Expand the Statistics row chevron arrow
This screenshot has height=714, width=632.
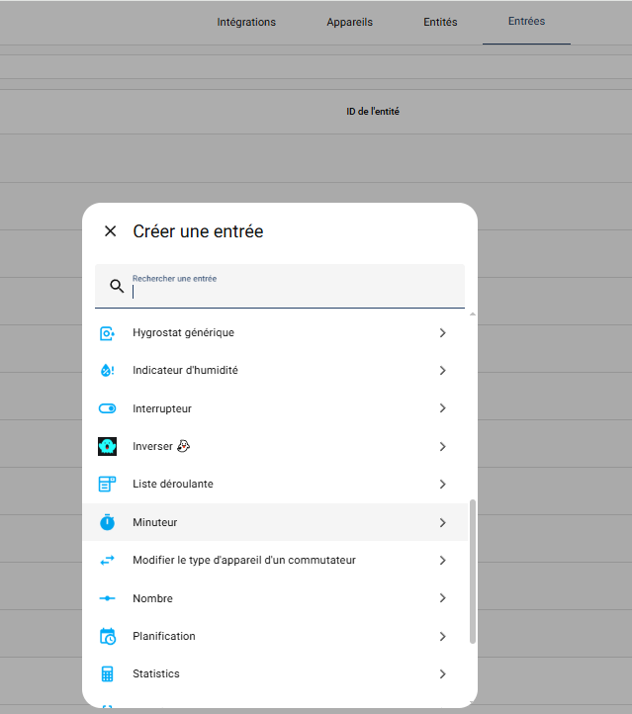coord(442,673)
